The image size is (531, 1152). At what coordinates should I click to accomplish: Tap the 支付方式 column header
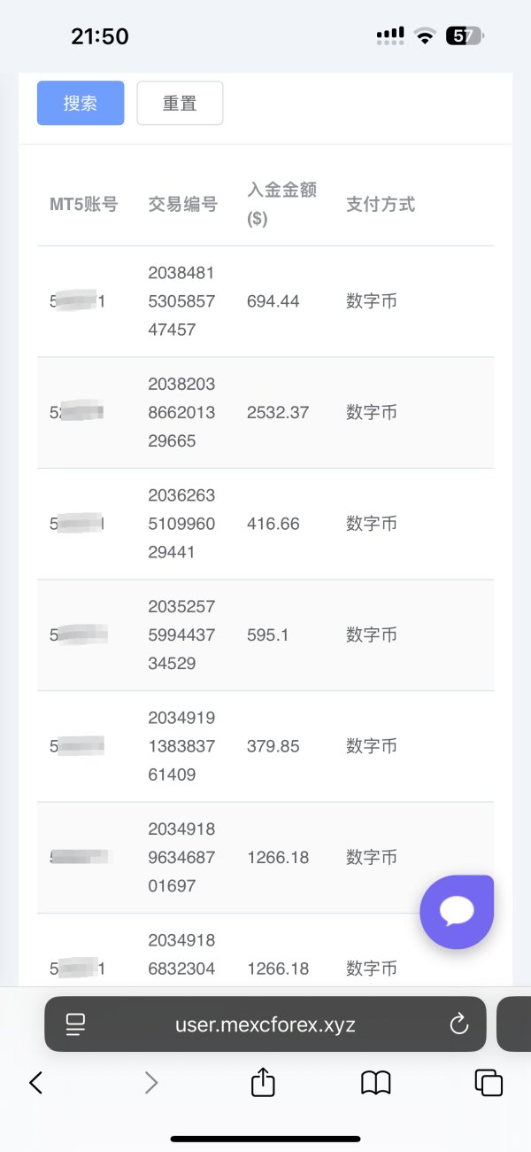tap(381, 205)
